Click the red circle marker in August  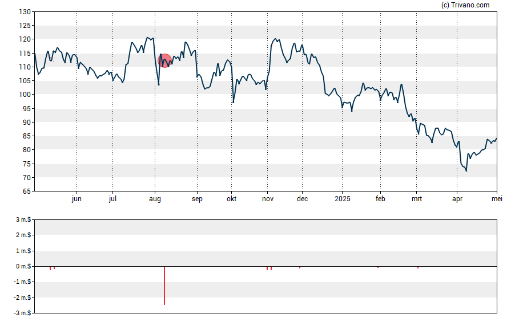[x=164, y=60]
